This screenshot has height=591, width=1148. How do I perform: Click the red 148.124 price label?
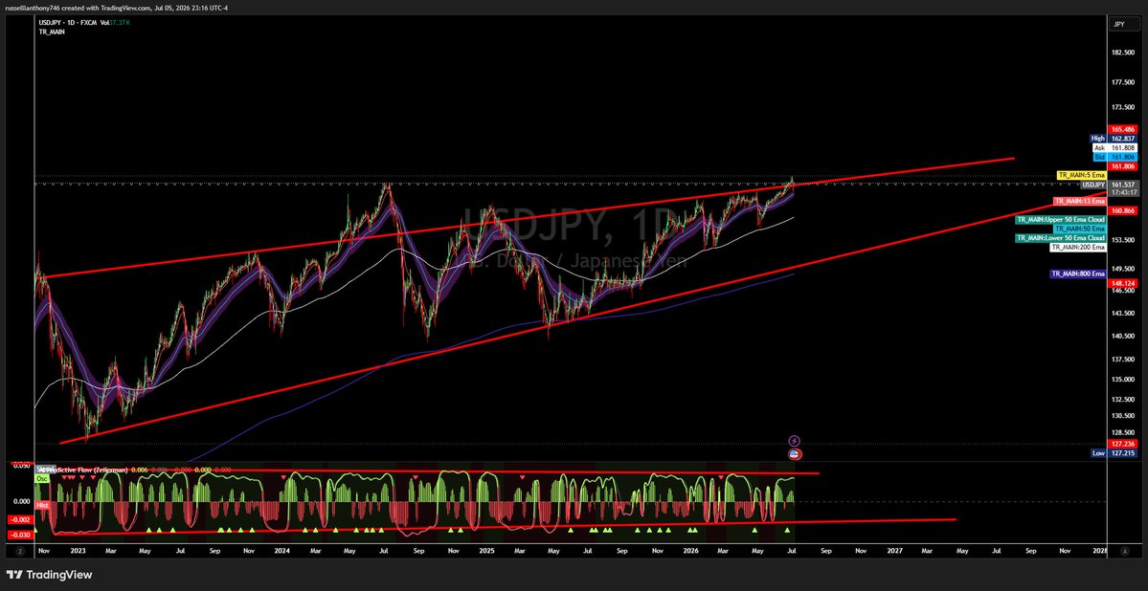1122,283
